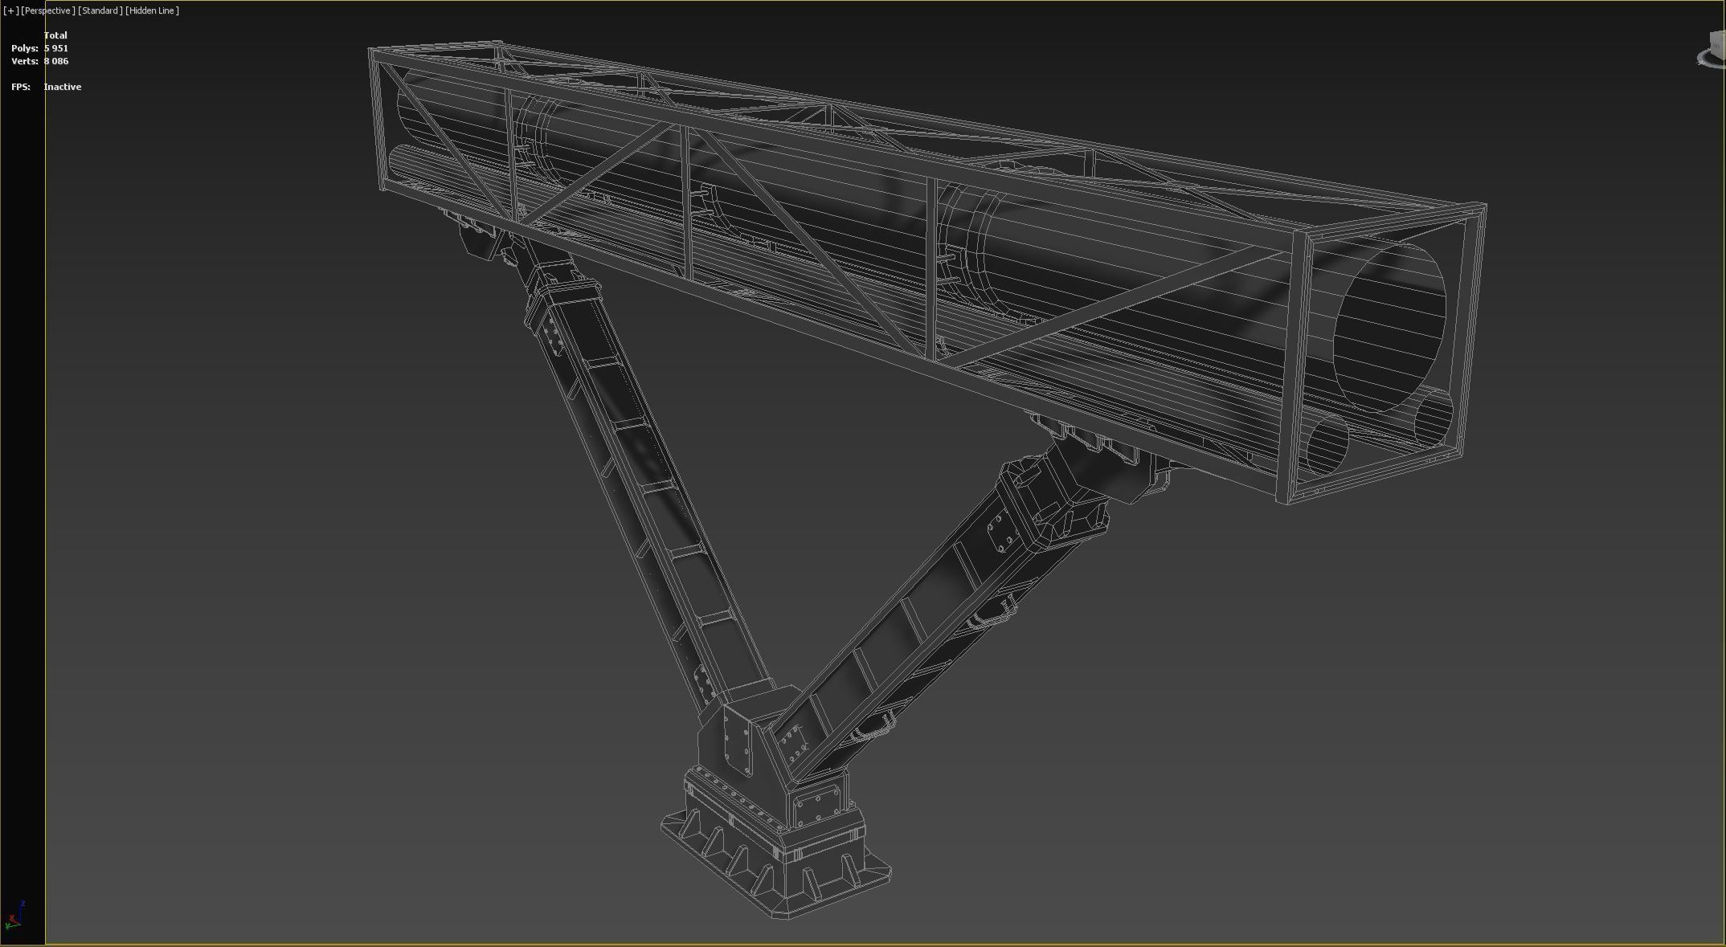
Task: Select the base plate of the stand model
Action: tap(776, 866)
